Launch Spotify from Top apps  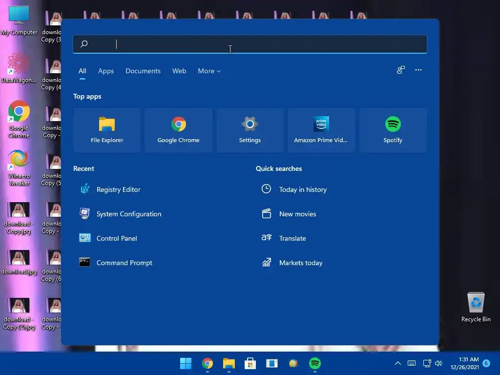pyautogui.click(x=393, y=130)
